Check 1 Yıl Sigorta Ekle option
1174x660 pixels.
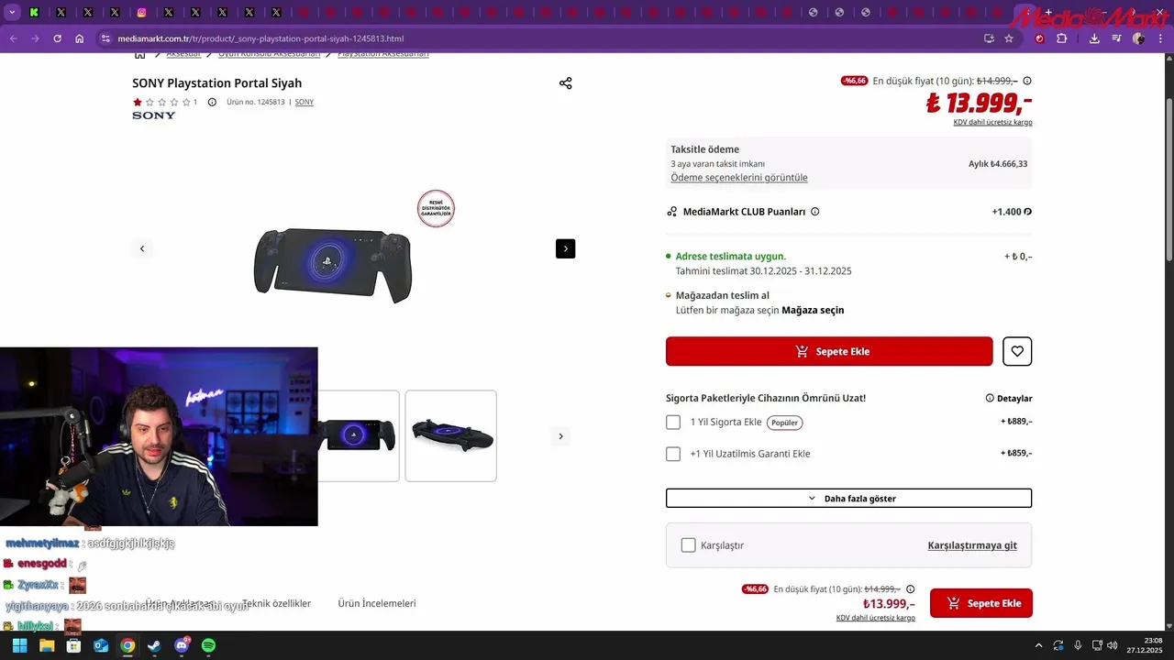673,423
